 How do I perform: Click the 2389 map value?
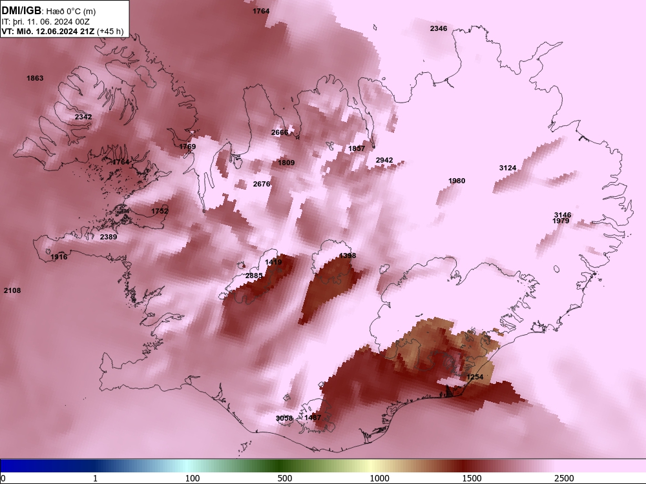109,237
